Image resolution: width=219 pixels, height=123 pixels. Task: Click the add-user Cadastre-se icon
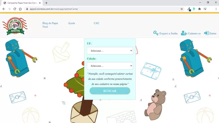184,33
